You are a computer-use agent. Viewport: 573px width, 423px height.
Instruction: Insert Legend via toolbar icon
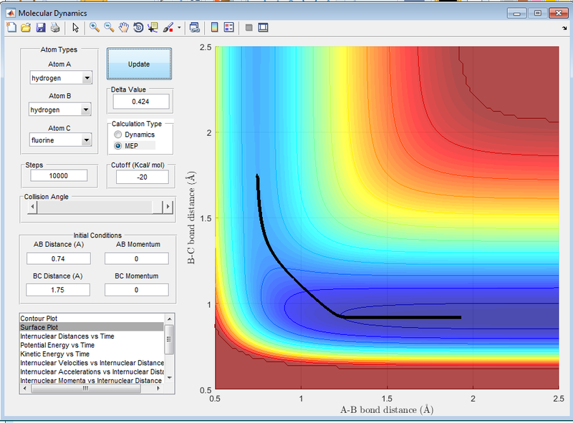[228, 27]
